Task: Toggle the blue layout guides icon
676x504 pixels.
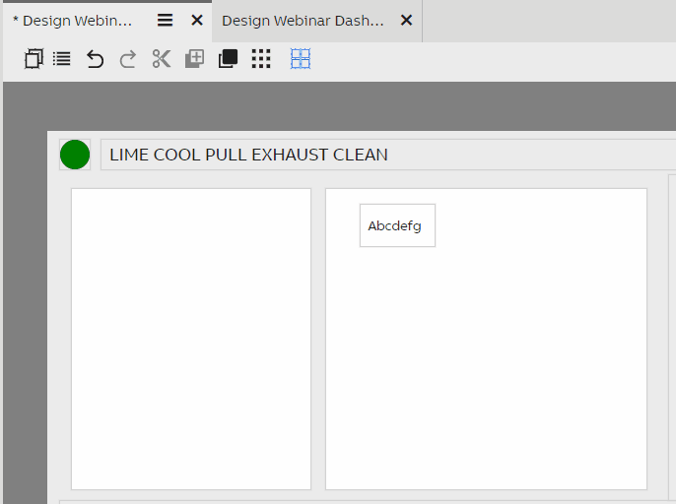Action: (x=301, y=59)
